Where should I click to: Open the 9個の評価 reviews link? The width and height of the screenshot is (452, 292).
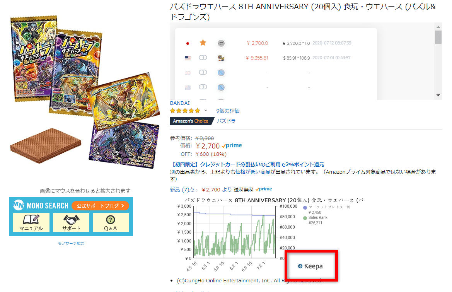228,111
